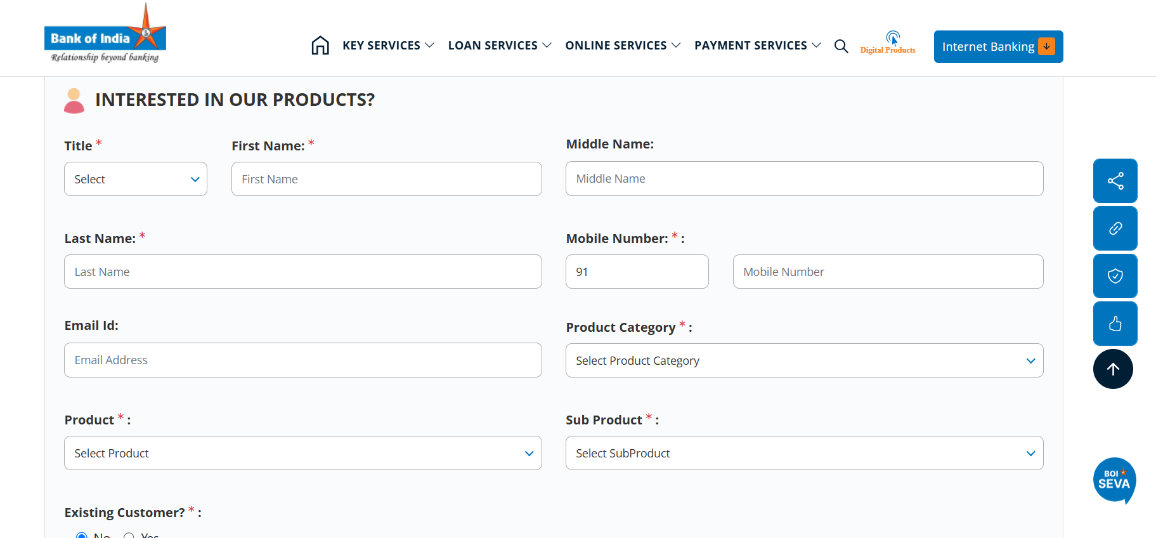Screen dimensions: 1156x538
Task: Open the Key Services menu
Action: tap(387, 46)
